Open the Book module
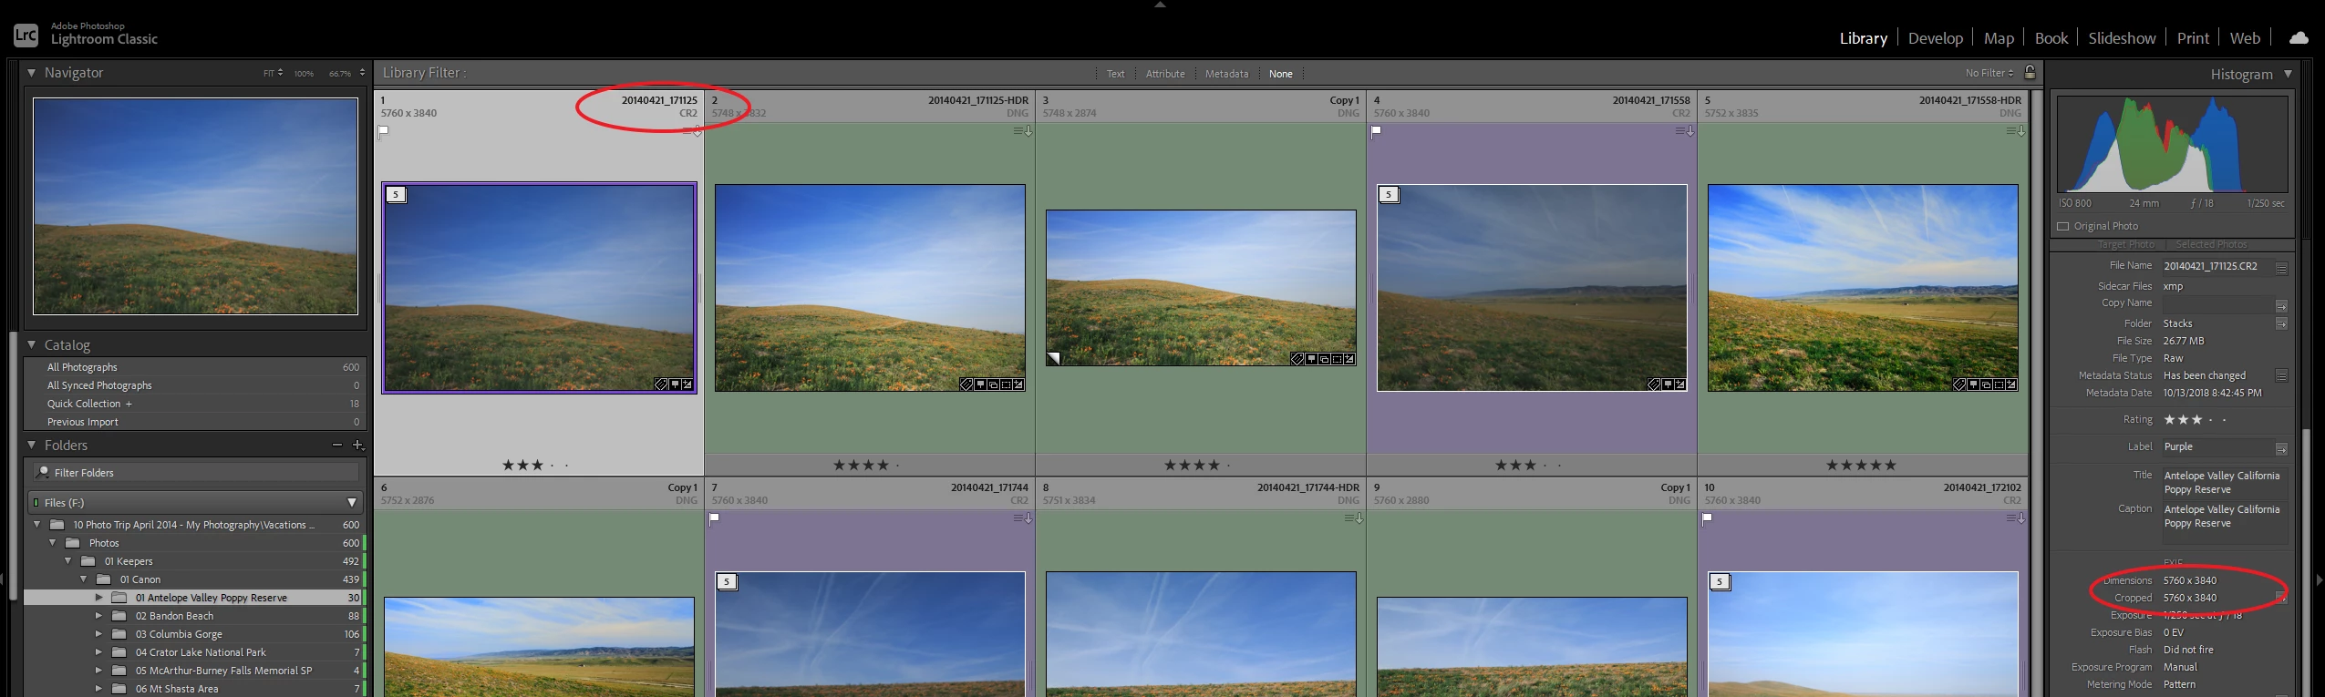2325x697 pixels. click(2051, 38)
